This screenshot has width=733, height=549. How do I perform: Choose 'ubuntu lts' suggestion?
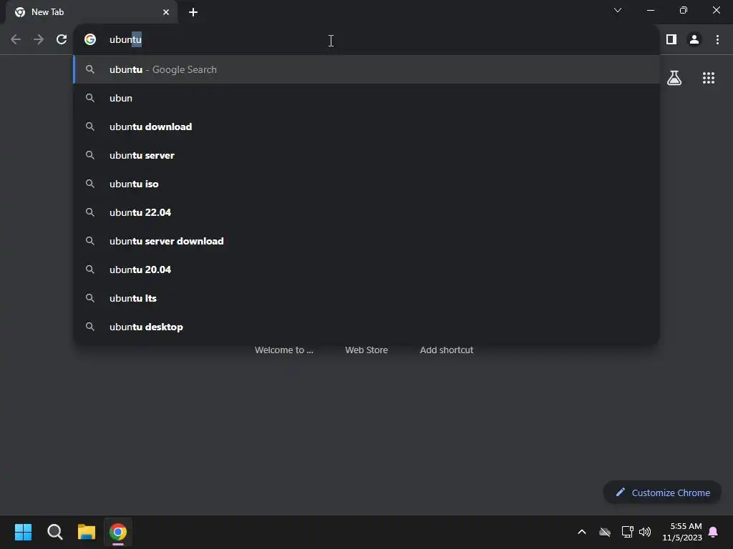coord(367,298)
